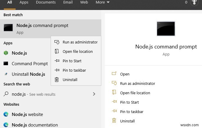Click the Command Prompt black icon in Apps
The width and height of the screenshot is (202, 128).
6,63
